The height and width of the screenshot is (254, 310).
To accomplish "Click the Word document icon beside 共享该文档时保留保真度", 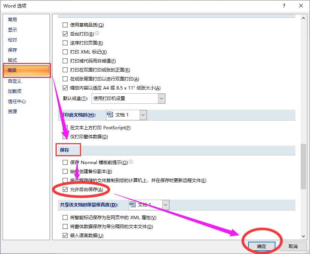I will coord(132,204).
